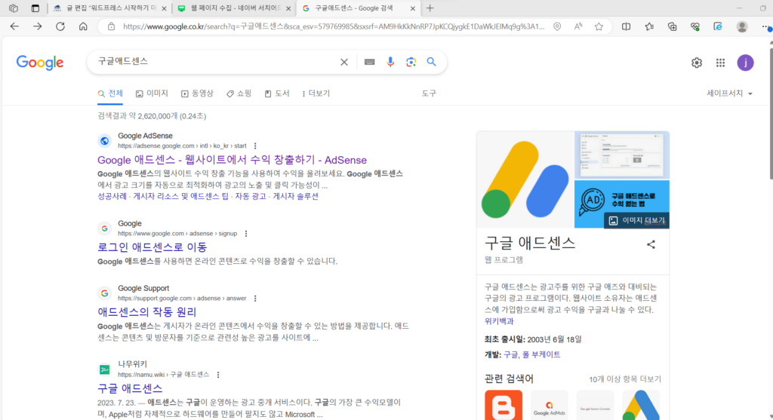This screenshot has width=773, height=420.
Task: Open Google quick settings gear
Action: tap(697, 63)
